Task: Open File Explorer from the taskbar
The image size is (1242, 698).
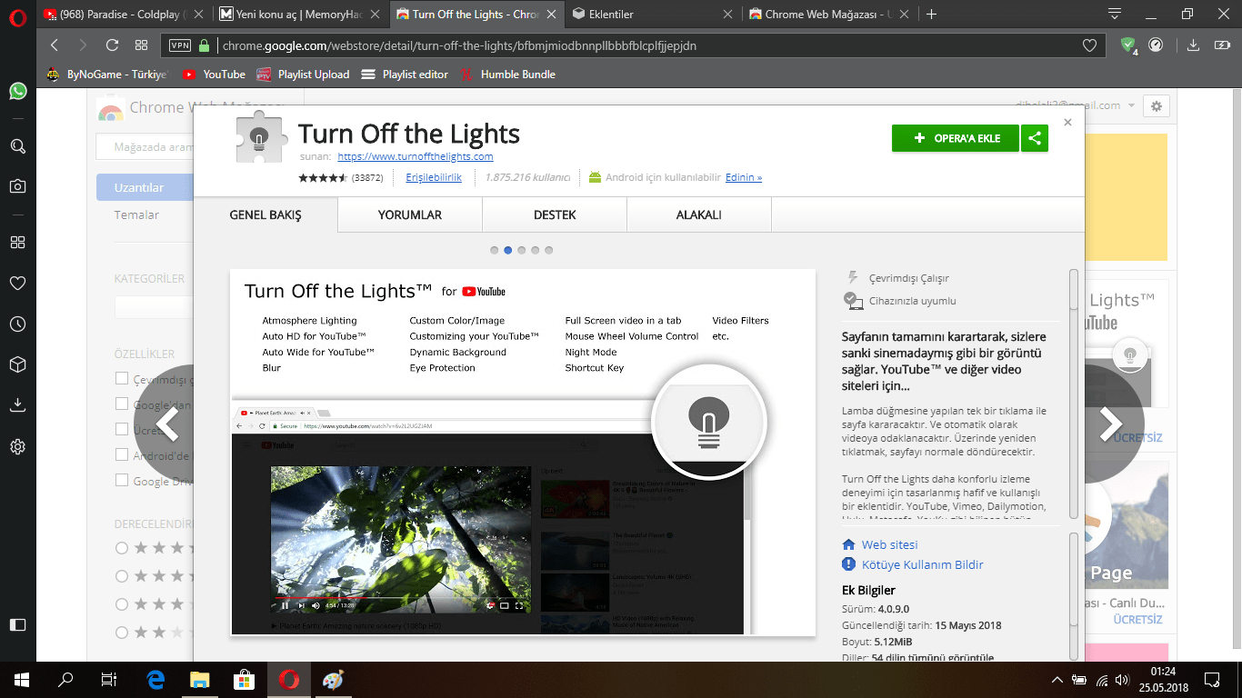Action: pyautogui.click(x=200, y=679)
